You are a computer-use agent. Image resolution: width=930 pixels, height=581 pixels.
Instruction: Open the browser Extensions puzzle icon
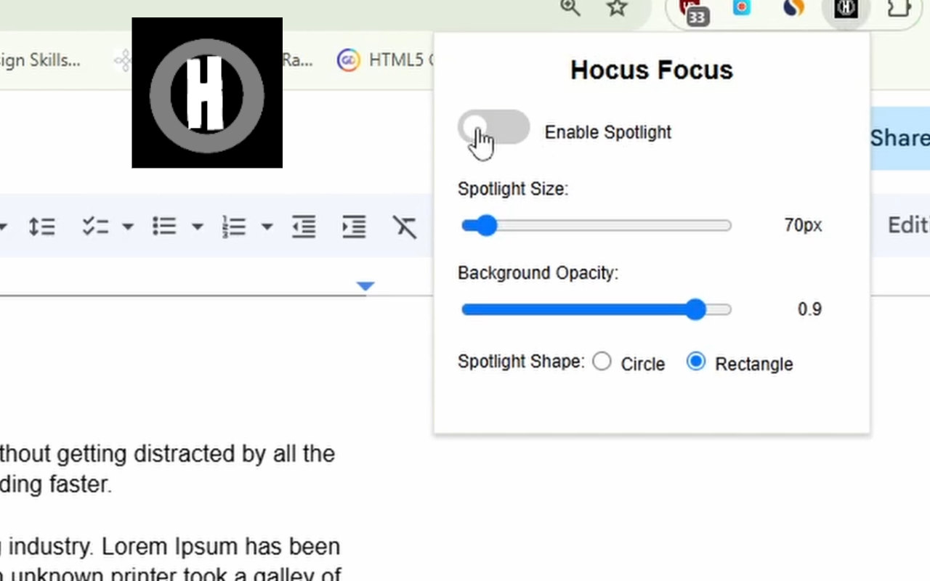coord(899,9)
